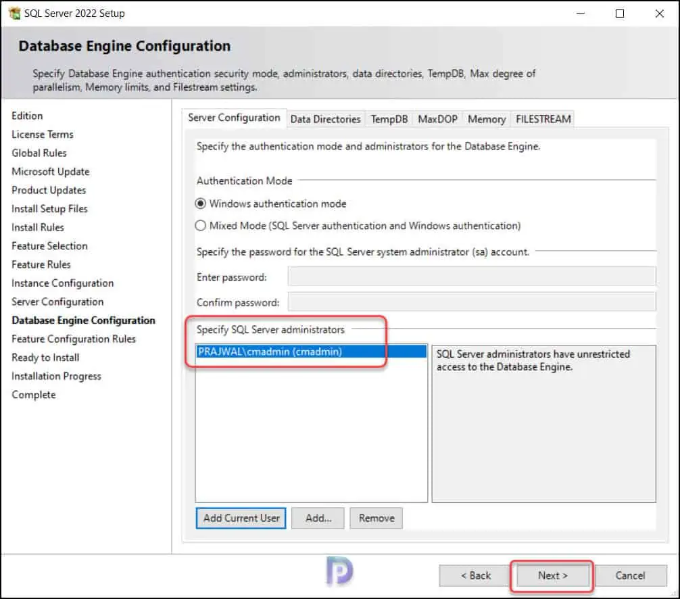
Task: Go back with the < Back button
Action: tap(475, 575)
